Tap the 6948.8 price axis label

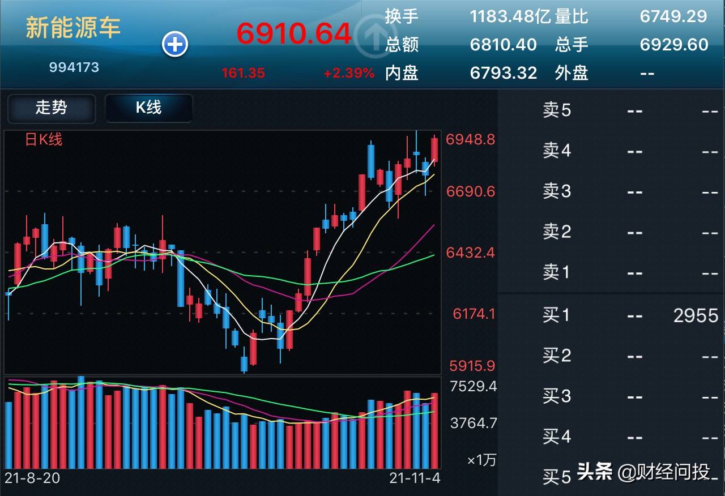click(x=471, y=139)
